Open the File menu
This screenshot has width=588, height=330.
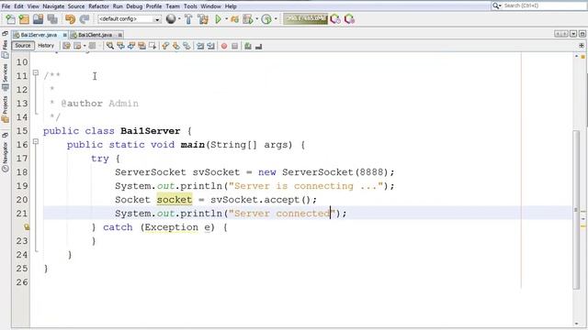coord(6,6)
